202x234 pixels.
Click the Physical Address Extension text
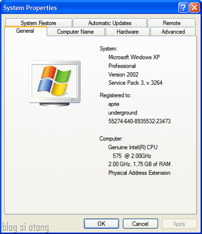pyautogui.click(x=140, y=173)
